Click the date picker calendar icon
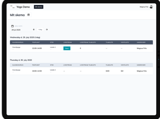The height and width of the screenshot is (119, 160). (12, 26)
